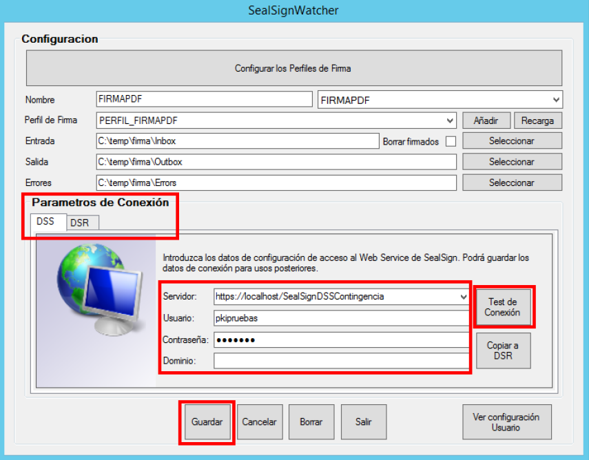Click the Cancelar button
The height and width of the screenshot is (460, 589).
260,421
